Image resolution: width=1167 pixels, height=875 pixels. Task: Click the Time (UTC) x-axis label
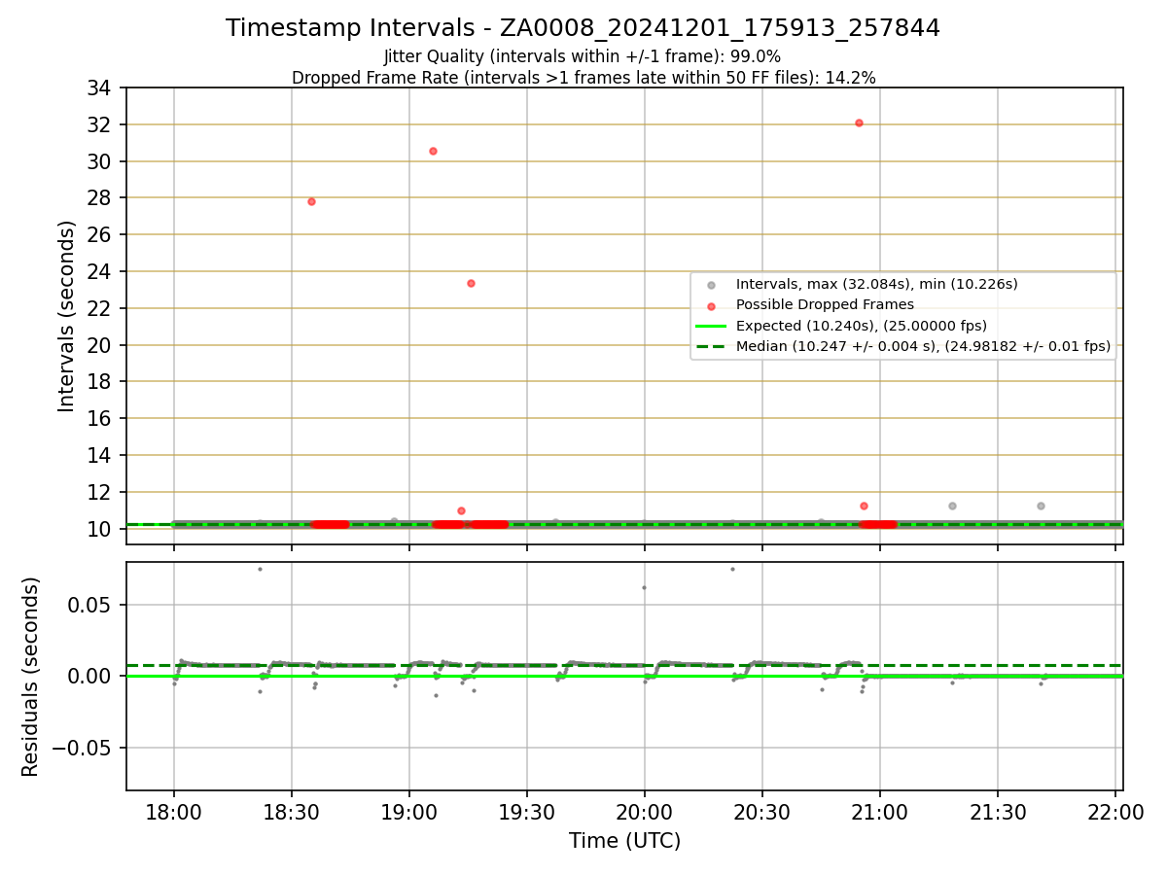(x=624, y=841)
